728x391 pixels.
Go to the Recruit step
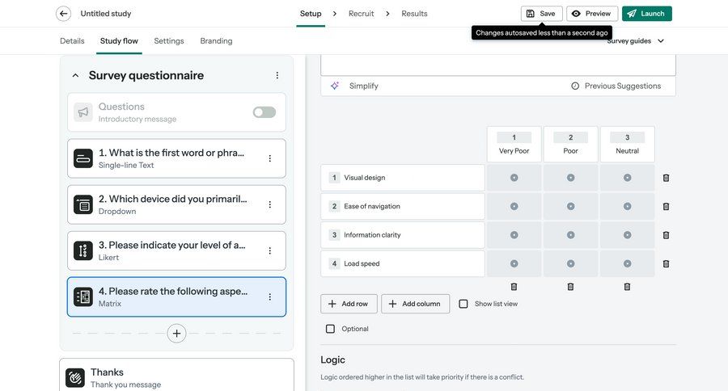[x=361, y=14]
